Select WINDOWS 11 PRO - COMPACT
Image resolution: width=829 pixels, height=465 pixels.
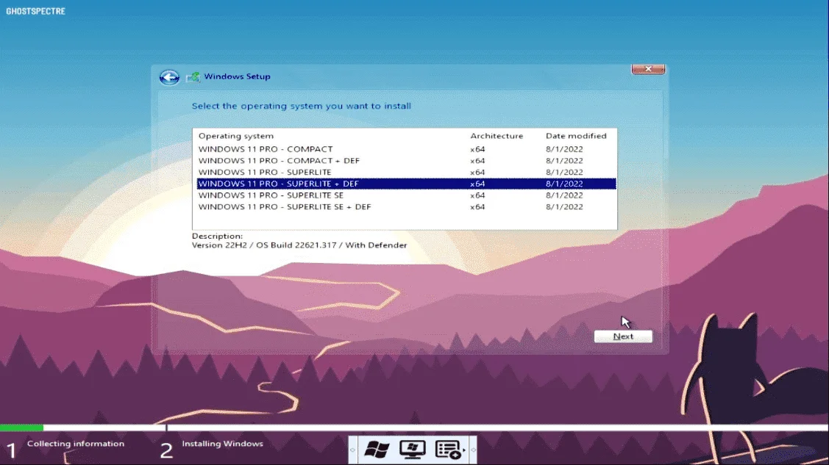click(406, 149)
